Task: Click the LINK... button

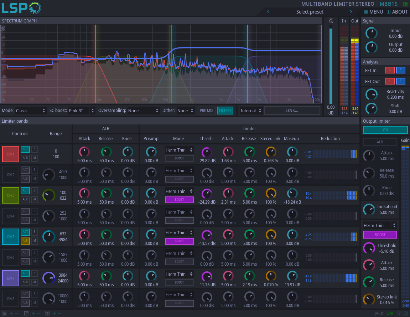Action: coord(292,111)
